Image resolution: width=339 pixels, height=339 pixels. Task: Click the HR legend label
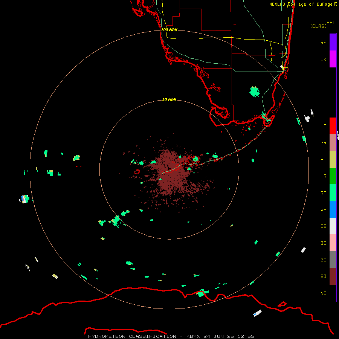coord(324,176)
